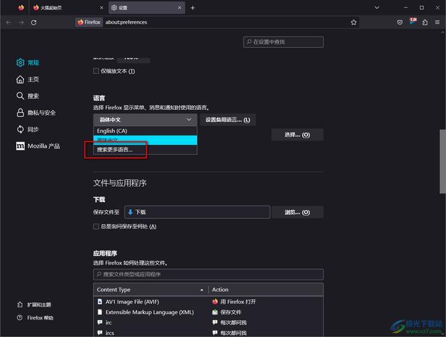The image size is (446, 337).
Task: Open the 同步 settings category
Action: tap(28, 129)
